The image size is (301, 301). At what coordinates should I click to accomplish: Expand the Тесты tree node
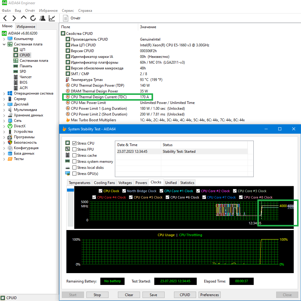pos(4,159)
